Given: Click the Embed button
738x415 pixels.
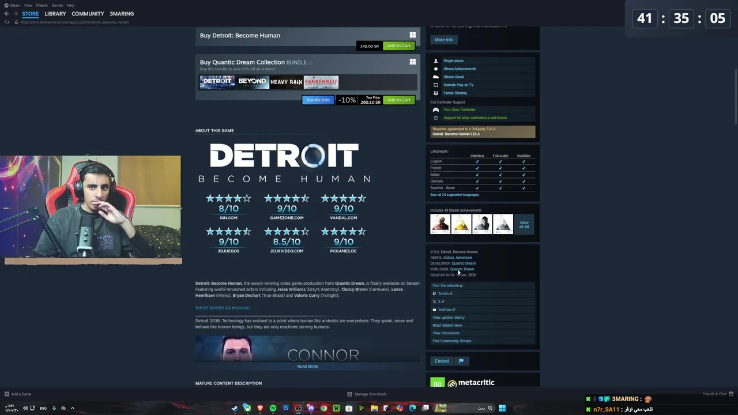Looking at the screenshot, I should click(442, 361).
